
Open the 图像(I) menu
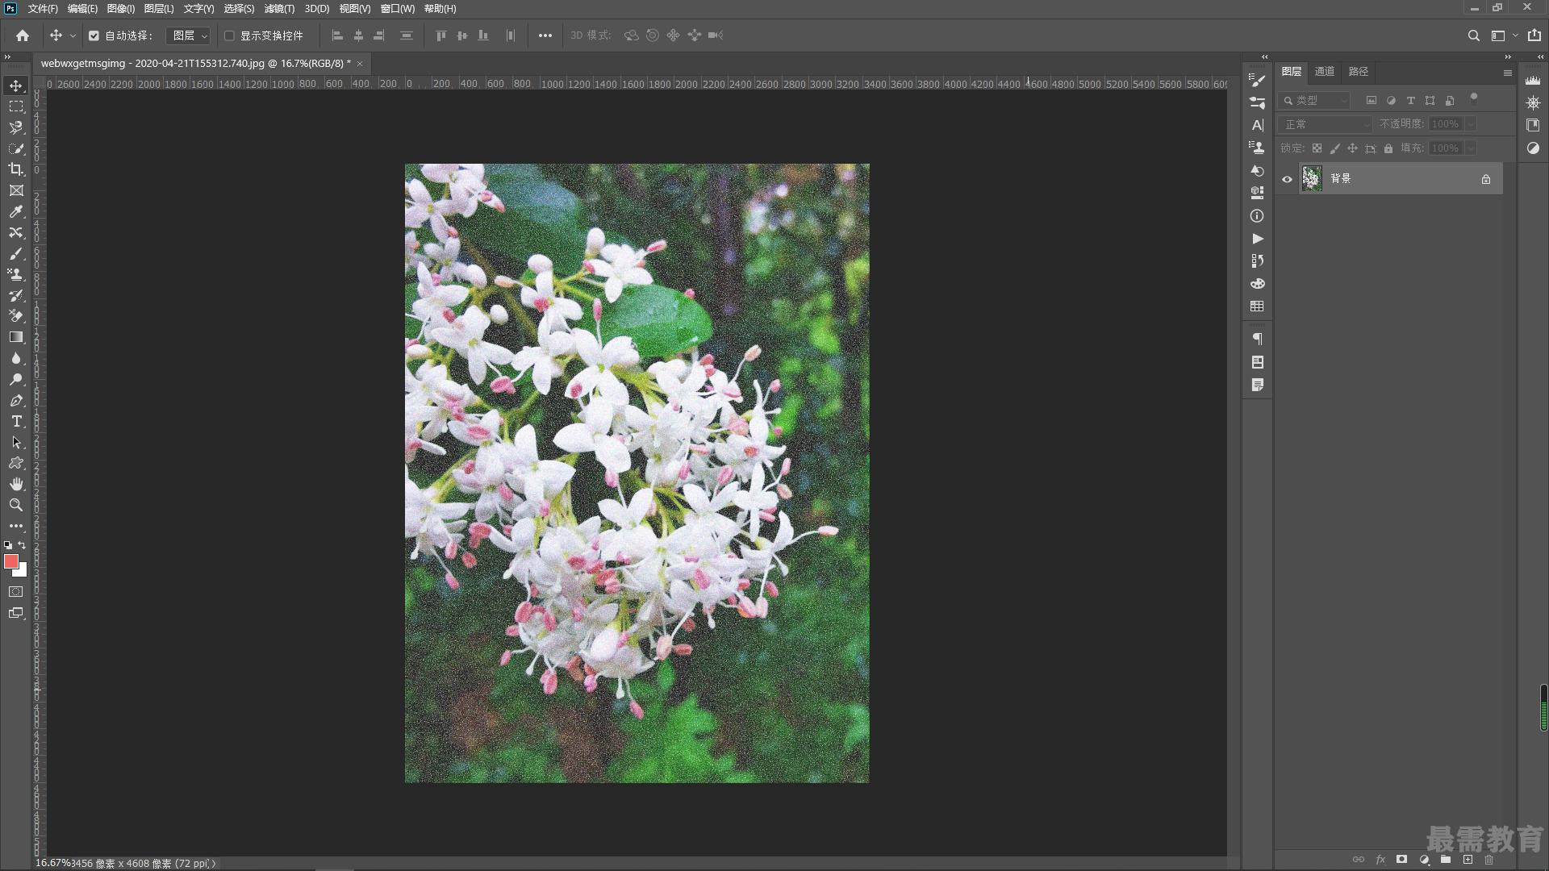pyautogui.click(x=121, y=9)
